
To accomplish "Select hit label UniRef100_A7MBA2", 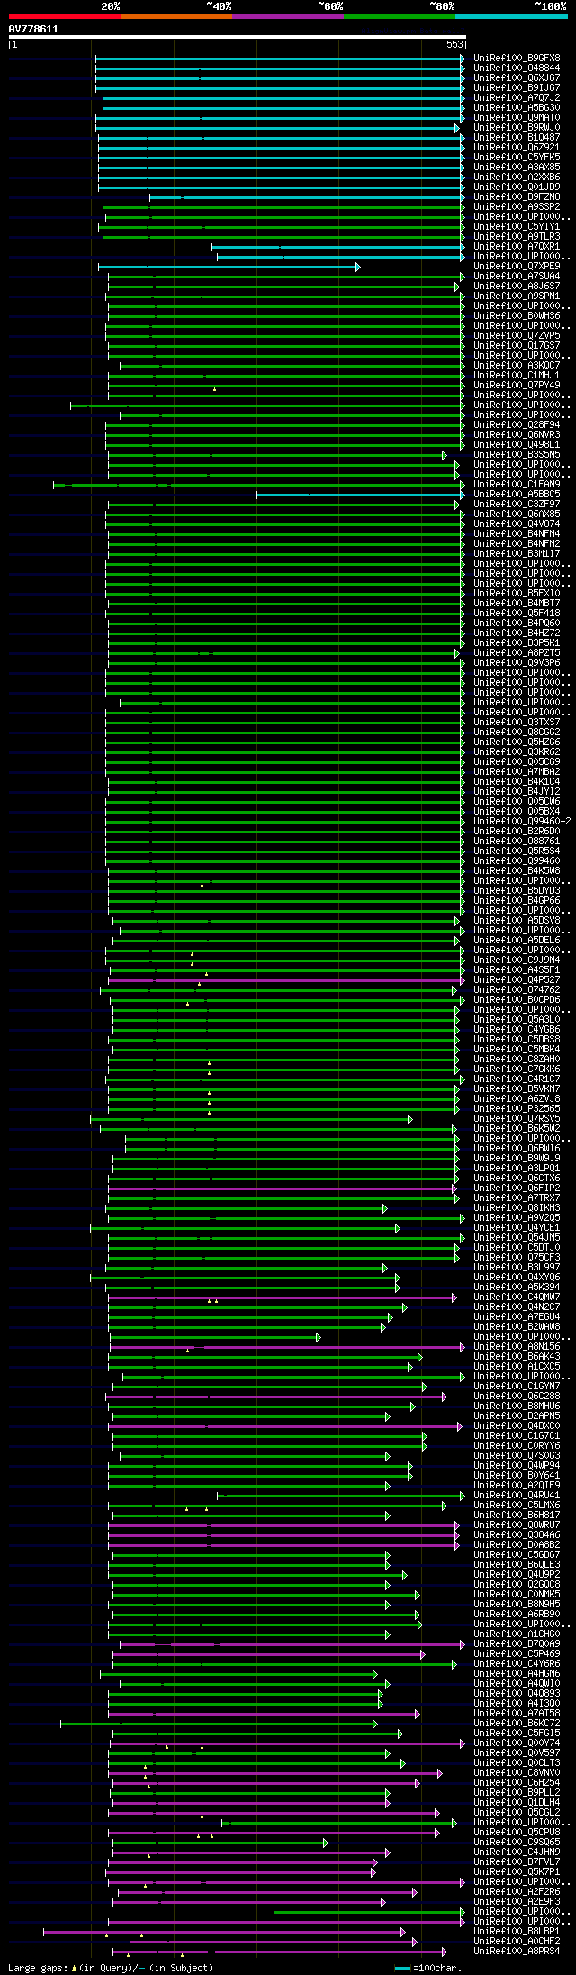I will (517, 771).
